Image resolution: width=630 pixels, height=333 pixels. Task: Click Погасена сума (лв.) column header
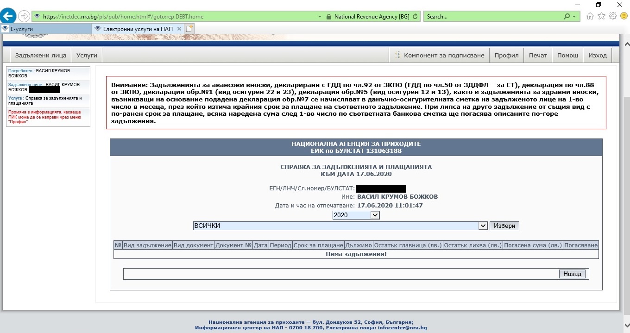533,245
